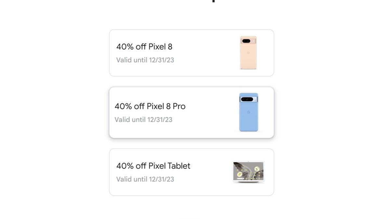Click the camera bar on the blue Pixel 8 Pro

pos(248,99)
